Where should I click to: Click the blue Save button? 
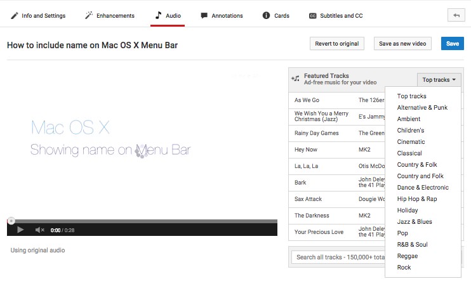coord(453,44)
